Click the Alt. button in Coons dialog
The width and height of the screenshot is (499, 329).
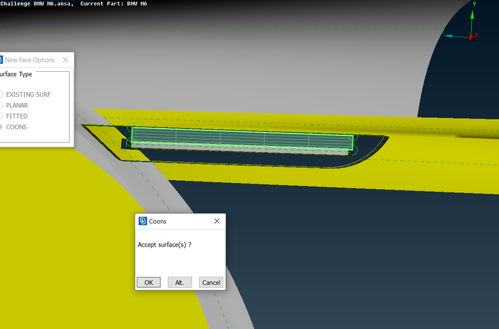[180, 282]
